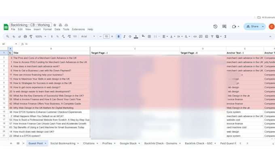Open the Arial font dropdown

click(88, 37)
